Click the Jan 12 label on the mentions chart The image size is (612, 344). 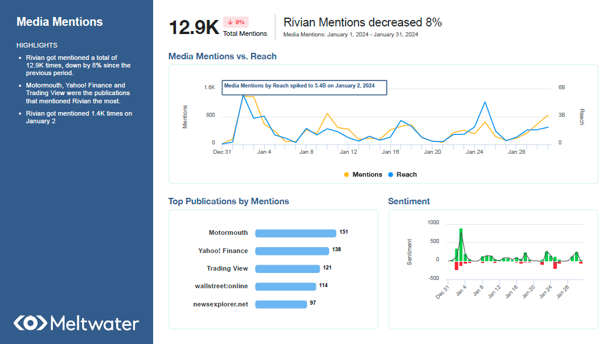(x=348, y=152)
